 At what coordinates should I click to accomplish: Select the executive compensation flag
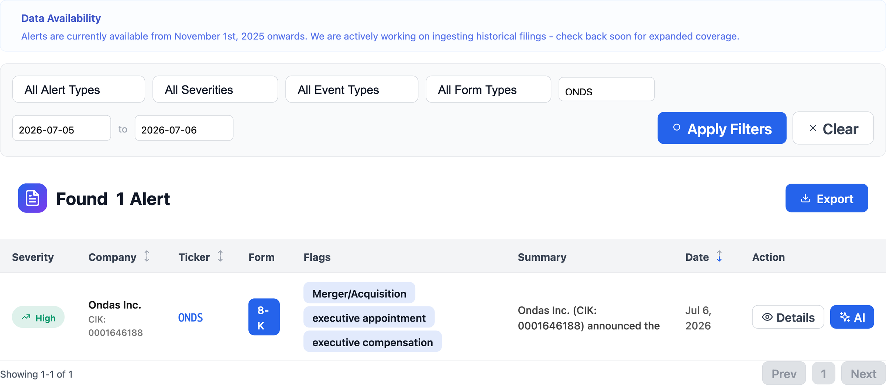[x=372, y=341]
